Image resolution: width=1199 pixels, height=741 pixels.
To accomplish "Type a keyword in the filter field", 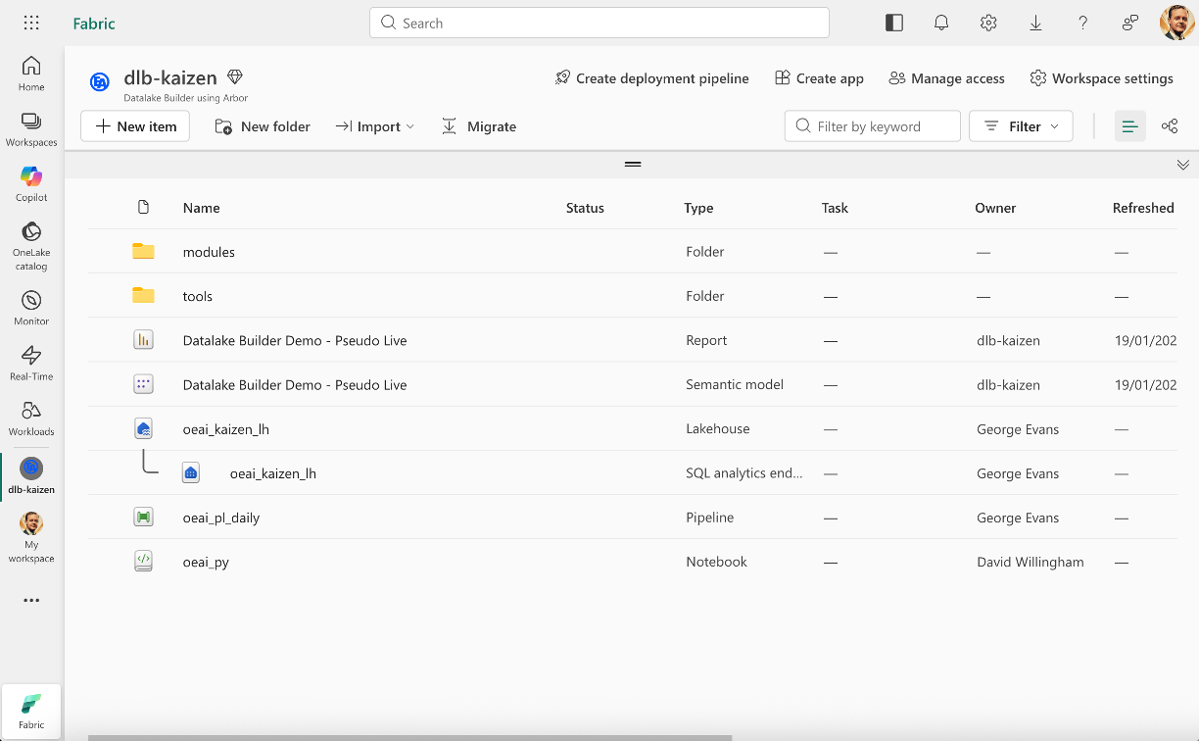I will tap(872, 125).
